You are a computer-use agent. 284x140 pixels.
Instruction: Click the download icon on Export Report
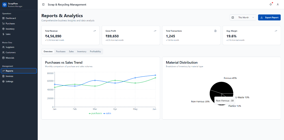point(262,17)
